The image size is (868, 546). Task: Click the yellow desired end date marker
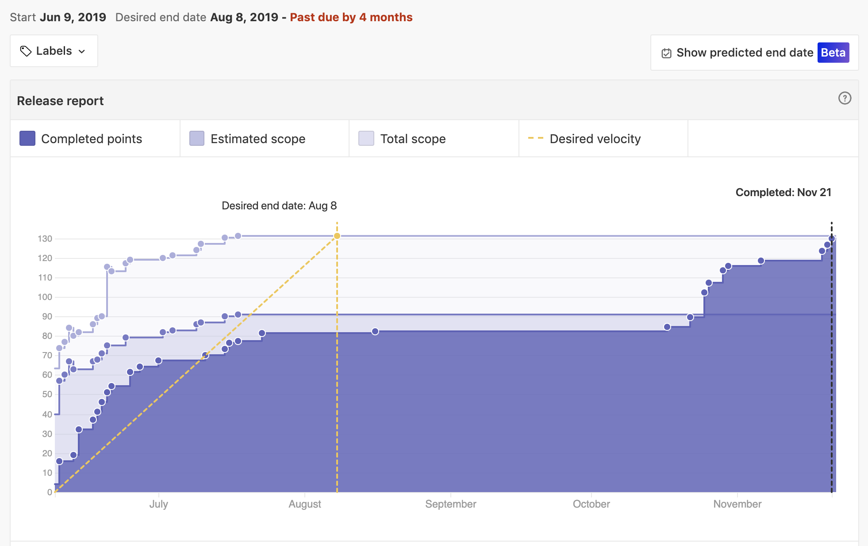tap(337, 236)
